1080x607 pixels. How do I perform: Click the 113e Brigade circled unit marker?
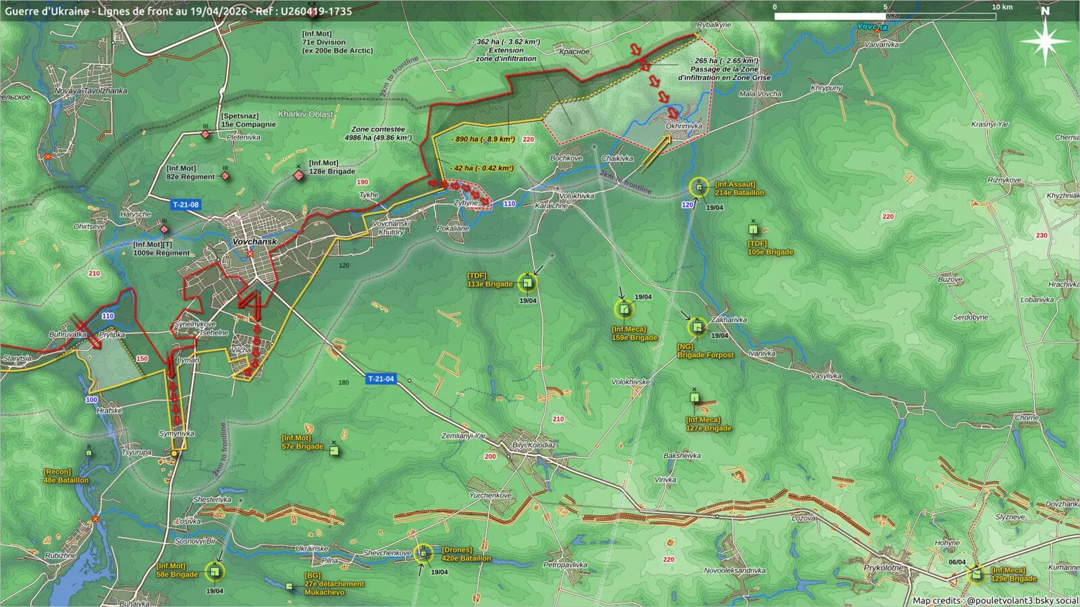click(x=526, y=283)
